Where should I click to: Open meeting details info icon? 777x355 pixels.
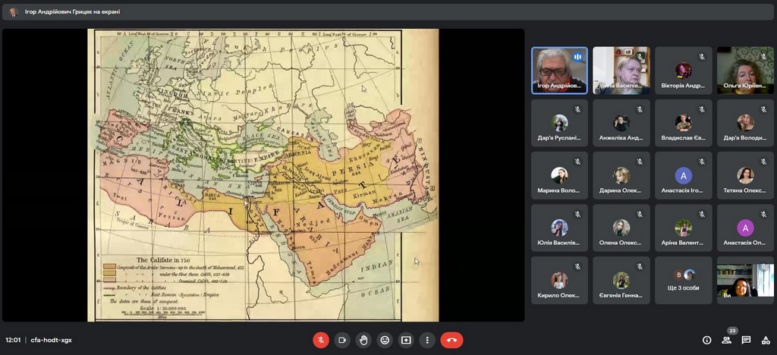[x=706, y=341]
